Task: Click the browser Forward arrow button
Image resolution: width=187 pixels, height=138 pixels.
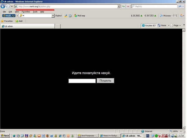Action: tap(8, 7)
